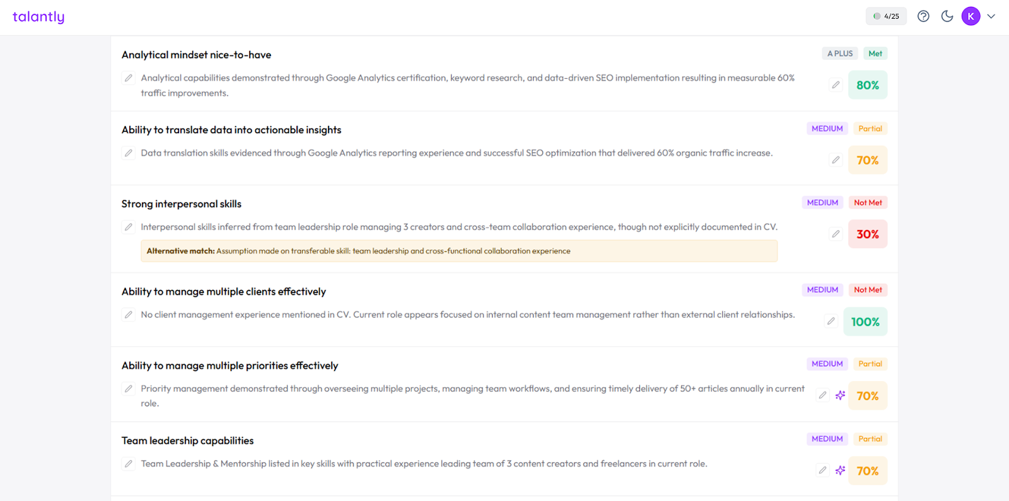This screenshot has width=1009, height=501.
Task: Click the help question mark icon
Action: tap(923, 16)
